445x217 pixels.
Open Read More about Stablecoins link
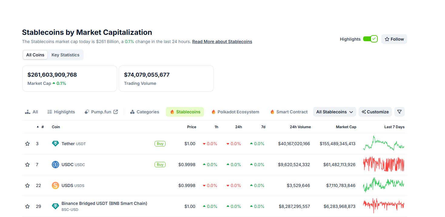pos(222,42)
